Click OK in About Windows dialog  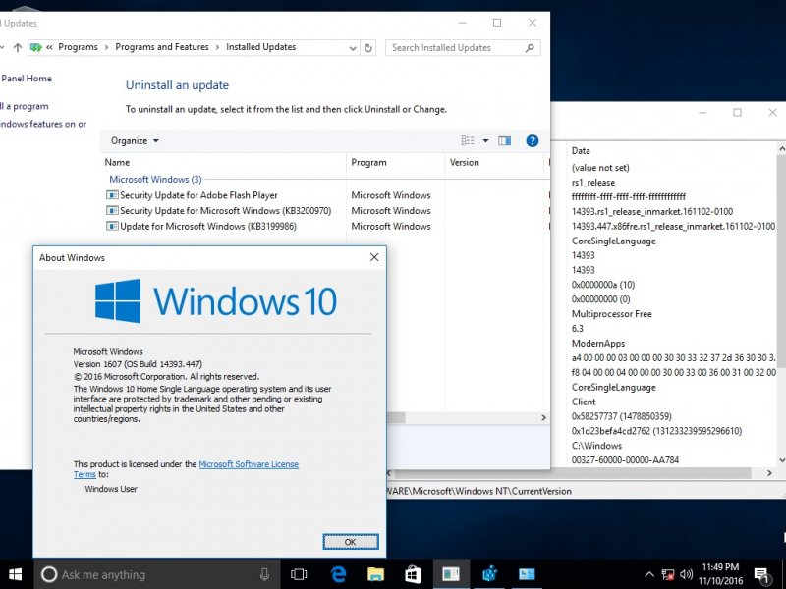tap(351, 542)
